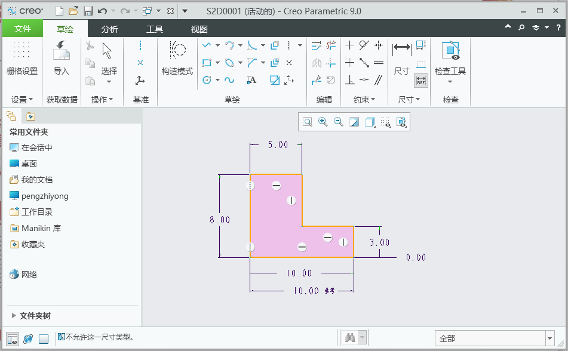The height and width of the screenshot is (351, 568).
Task: Select the Offset edge tool
Action: (x=275, y=45)
